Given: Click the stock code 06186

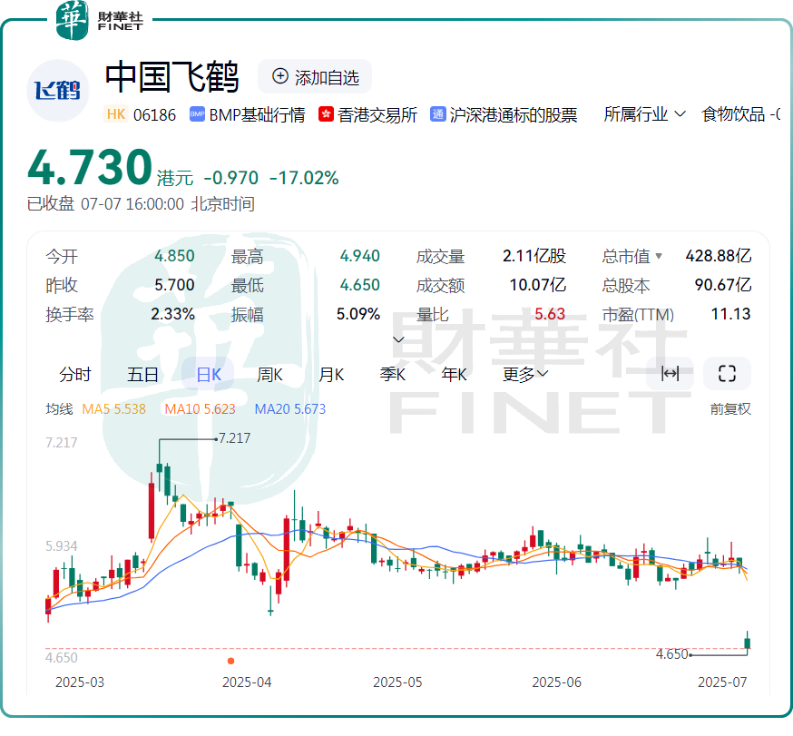Looking at the screenshot, I should [155, 115].
